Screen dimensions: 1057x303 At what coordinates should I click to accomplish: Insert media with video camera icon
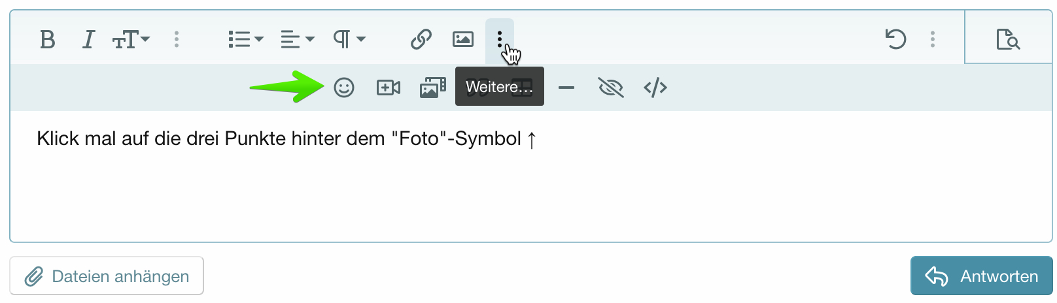[x=389, y=88]
